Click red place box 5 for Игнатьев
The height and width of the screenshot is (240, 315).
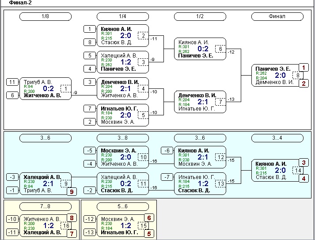(x=149, y=233)
